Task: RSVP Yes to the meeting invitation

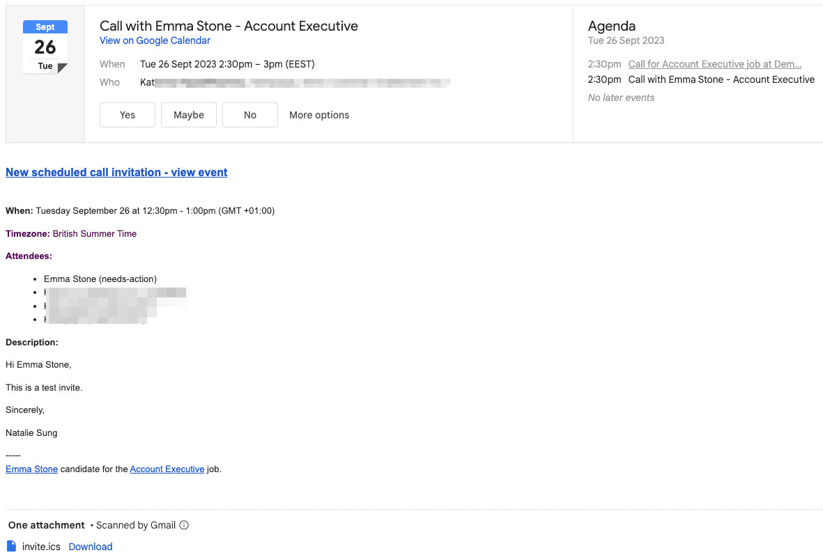Action: pyautogui.click(x=127, y=114)
